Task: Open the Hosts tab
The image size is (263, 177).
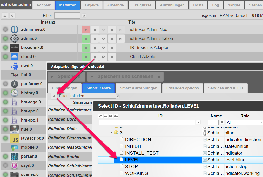Action: point(198,5)
